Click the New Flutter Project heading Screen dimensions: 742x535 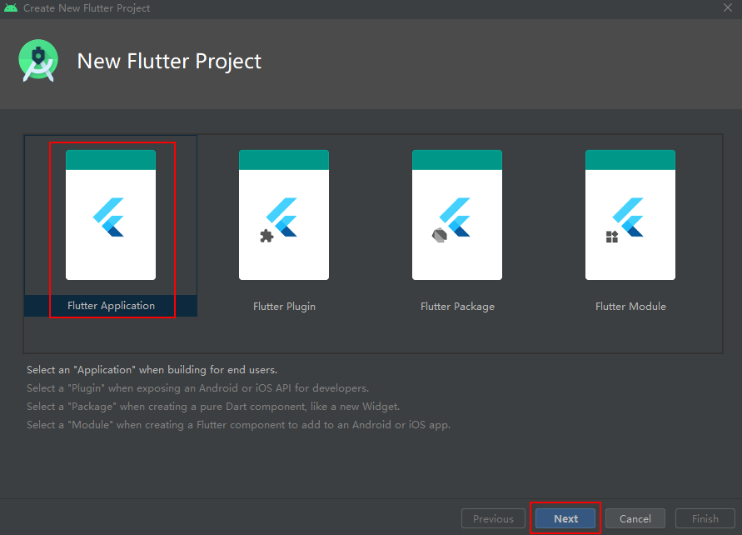click(x=169, y=61)
